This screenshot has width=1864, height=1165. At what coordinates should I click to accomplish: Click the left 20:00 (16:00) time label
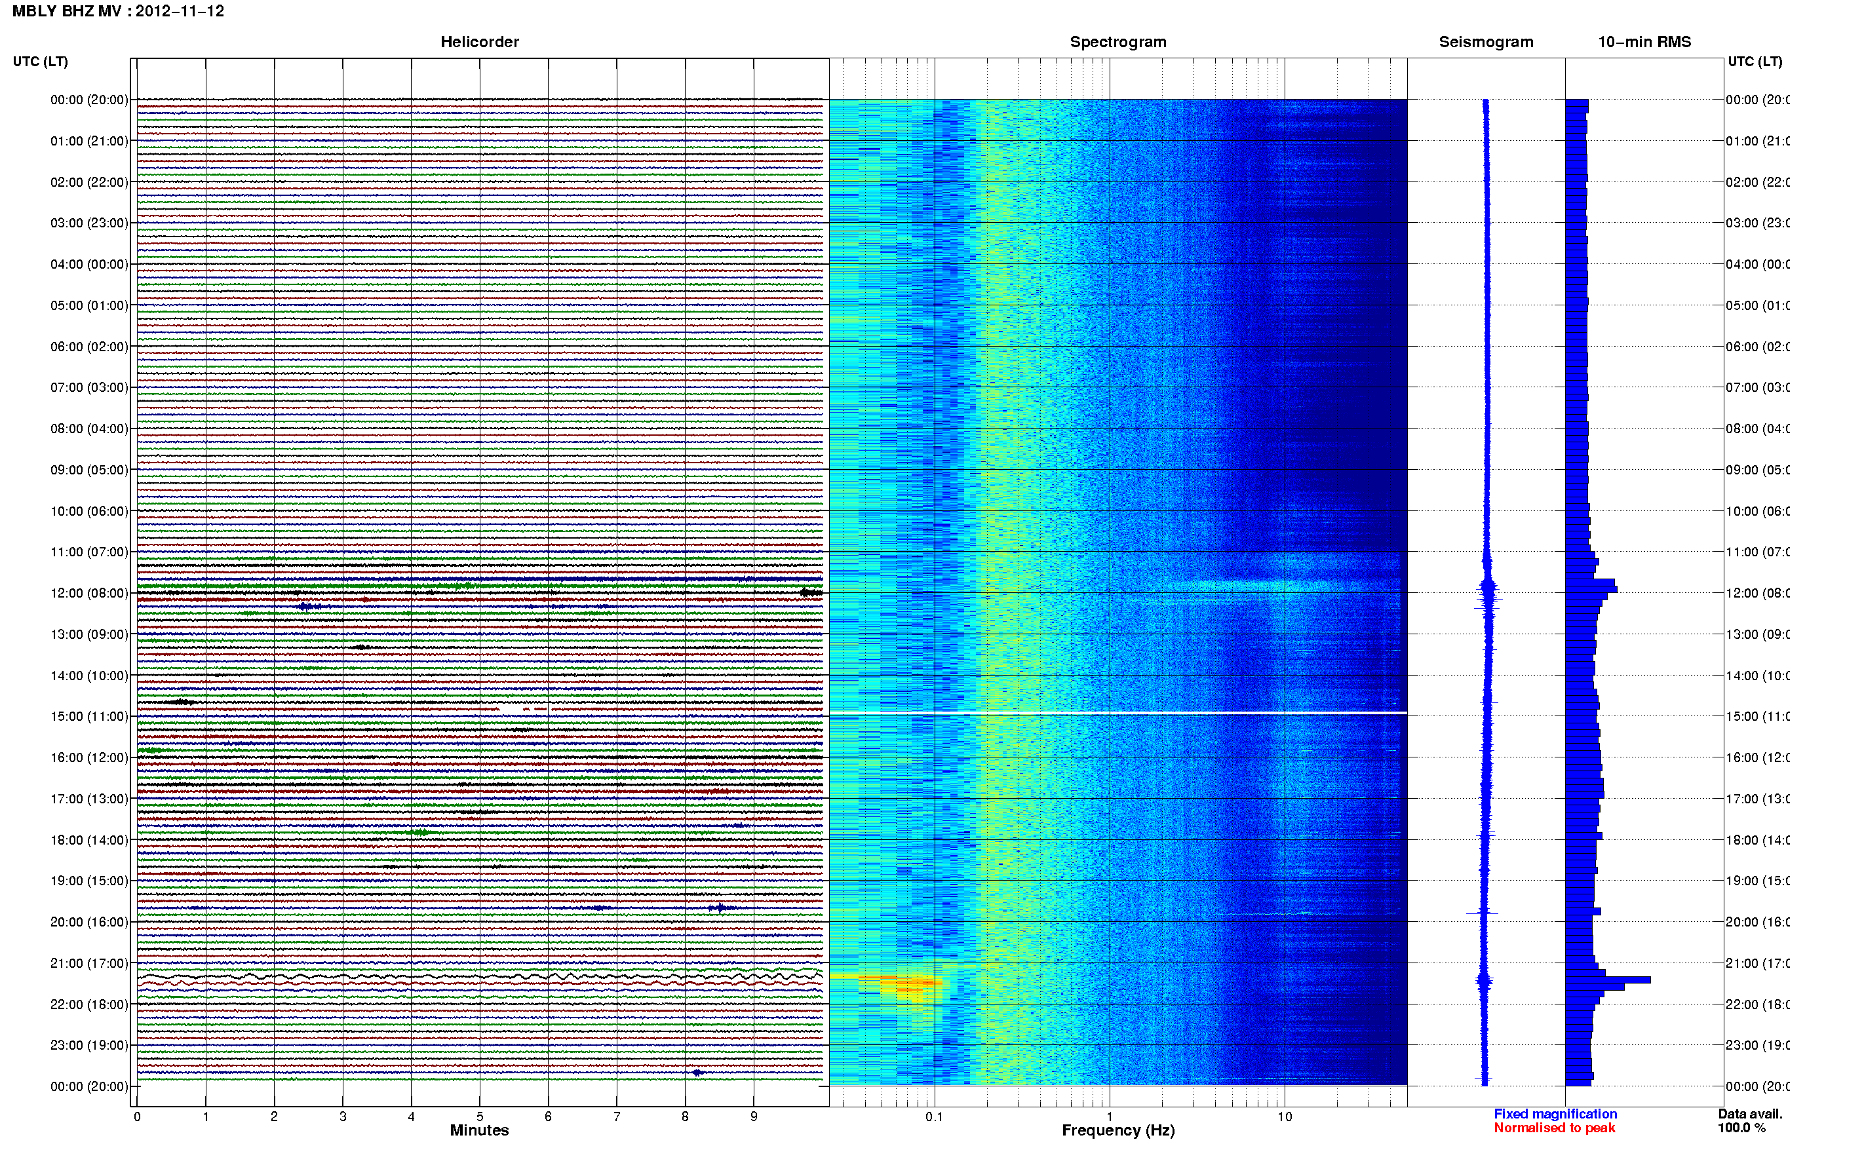click(x=89, y=921)
